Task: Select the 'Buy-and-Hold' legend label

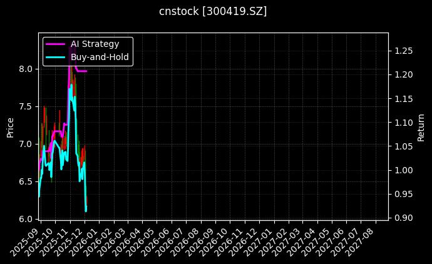Action: coord(100,57)
